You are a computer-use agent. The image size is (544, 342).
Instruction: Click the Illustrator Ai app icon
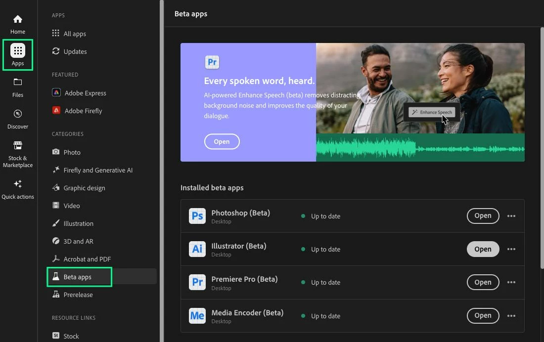click(197, 249)
